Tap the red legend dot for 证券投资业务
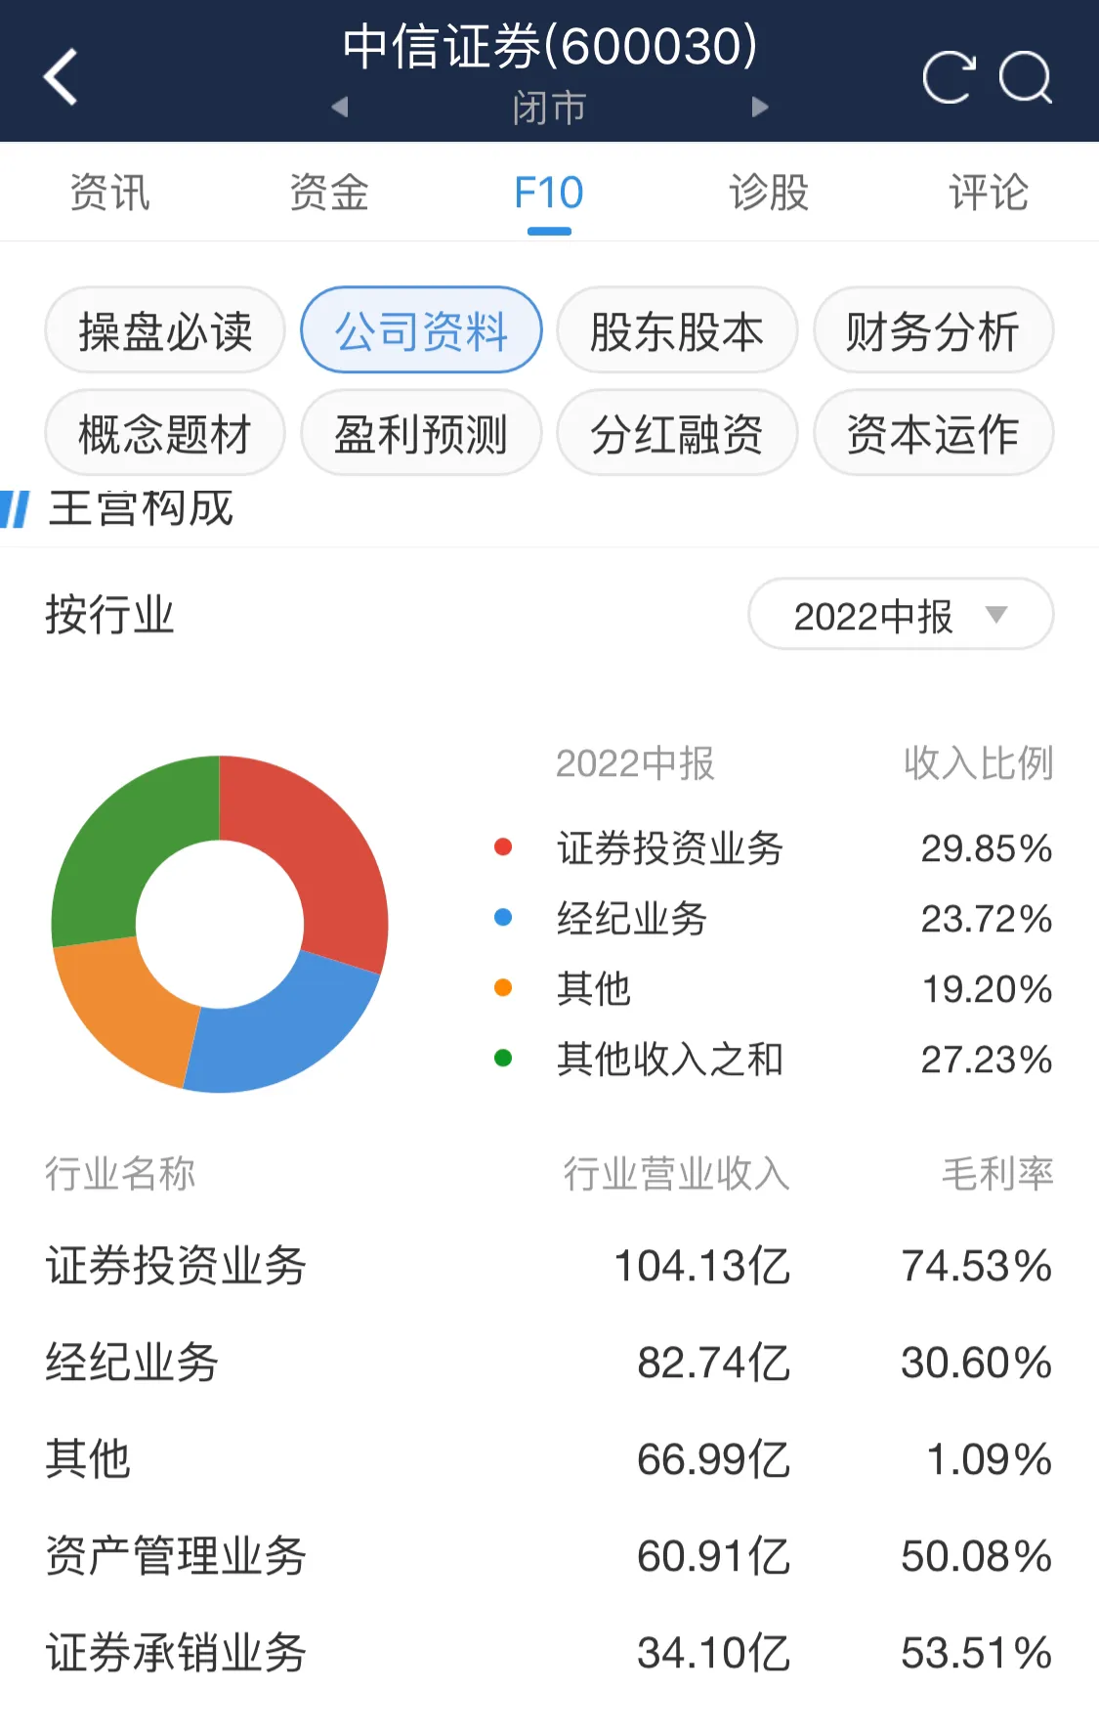Viewport: 1099px width, 1733px height. click(503, 847)
